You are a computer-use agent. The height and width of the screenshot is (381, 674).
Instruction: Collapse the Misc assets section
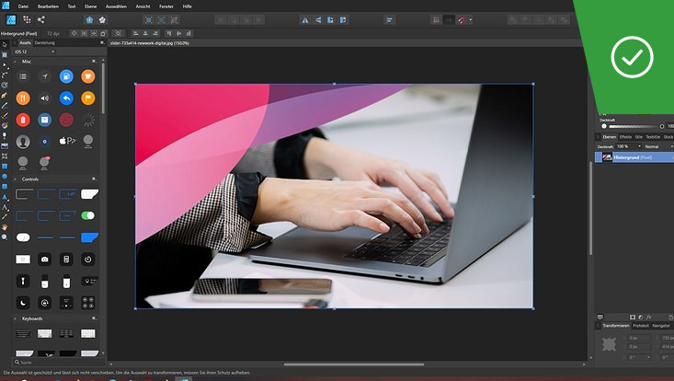pos(15,63)
